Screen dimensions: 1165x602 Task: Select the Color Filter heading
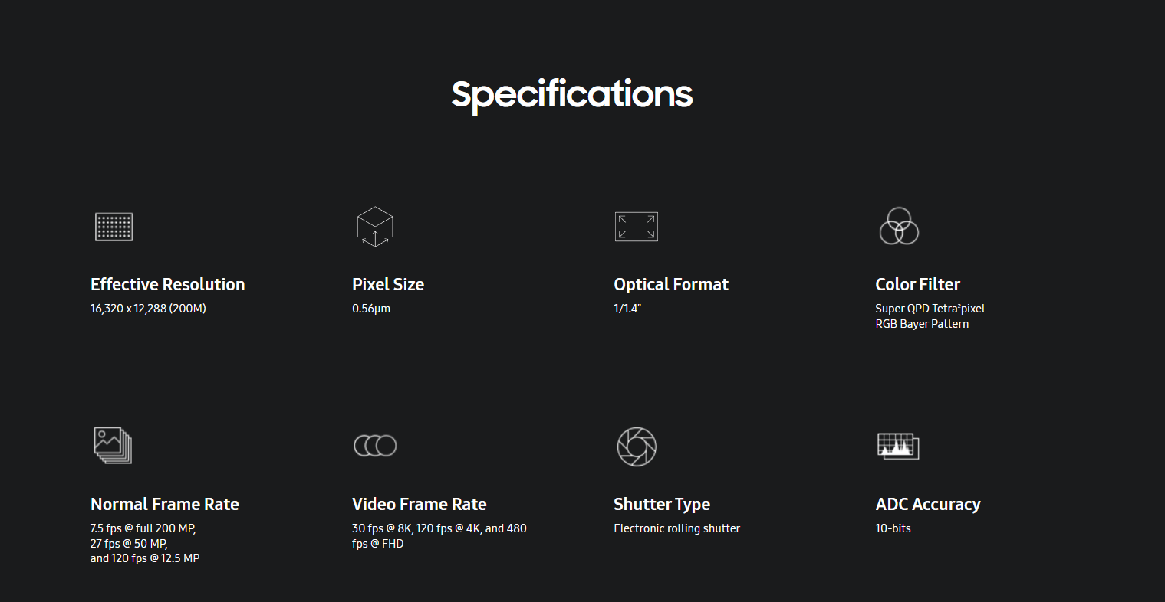(x=917, y=285)
